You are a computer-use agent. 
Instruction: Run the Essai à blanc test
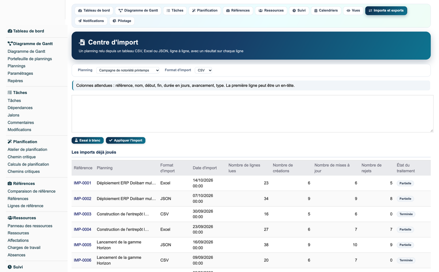click(x=87, y=141)
